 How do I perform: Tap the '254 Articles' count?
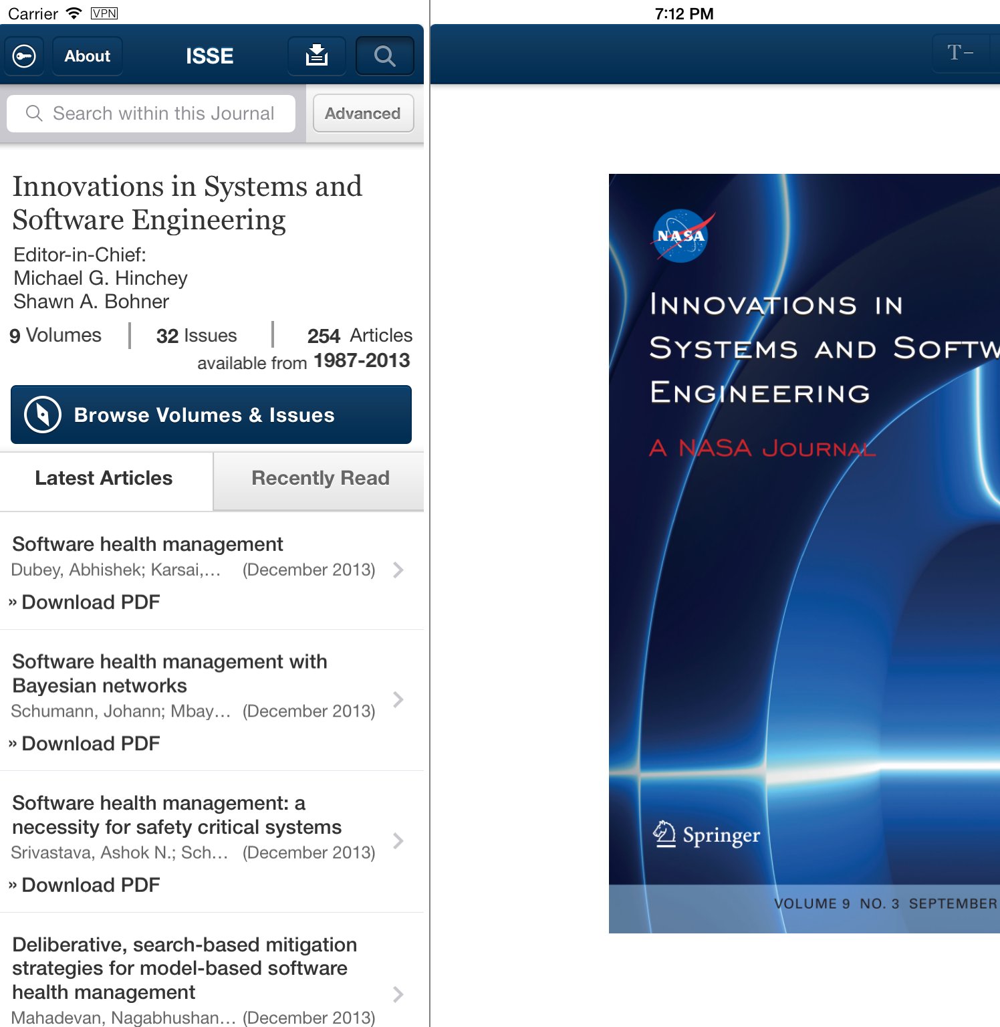click(x=360, y=336)
